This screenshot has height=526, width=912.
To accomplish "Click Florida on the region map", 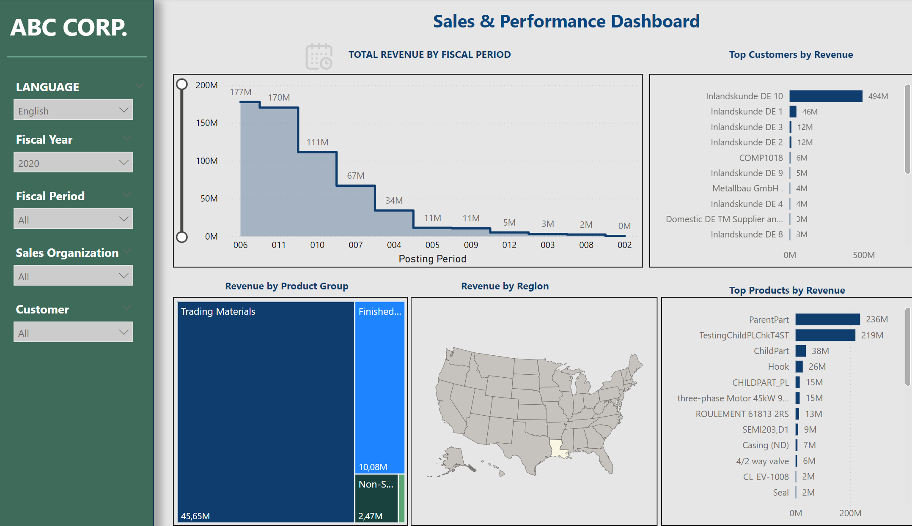I will (603, 458).
